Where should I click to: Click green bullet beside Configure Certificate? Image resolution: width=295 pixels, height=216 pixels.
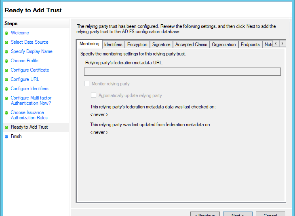click(x=6, y=70)
